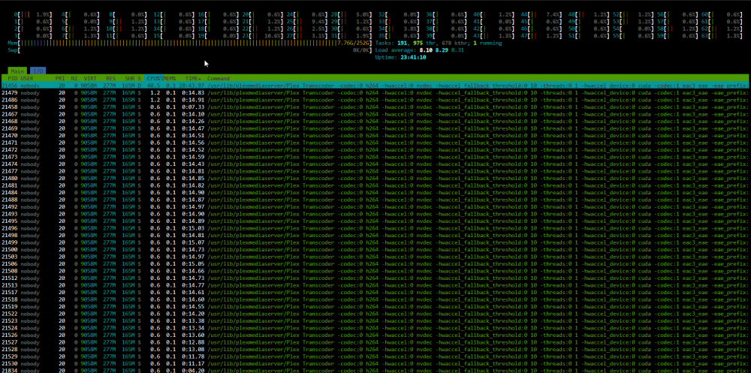This screenshot has width=751, height=373.
Task: Select process row with PID 21480
Action: (x=375, y=178)
